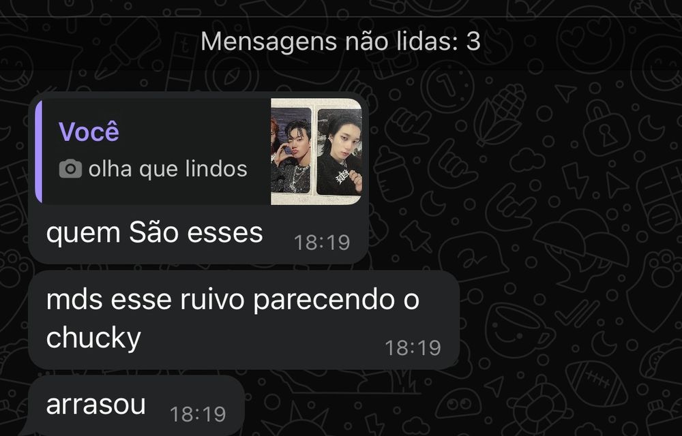The height and width of the screenshot is (436, 682).
Task: Tap the word 'chucky' in the message
Action: tap(93, 338)
